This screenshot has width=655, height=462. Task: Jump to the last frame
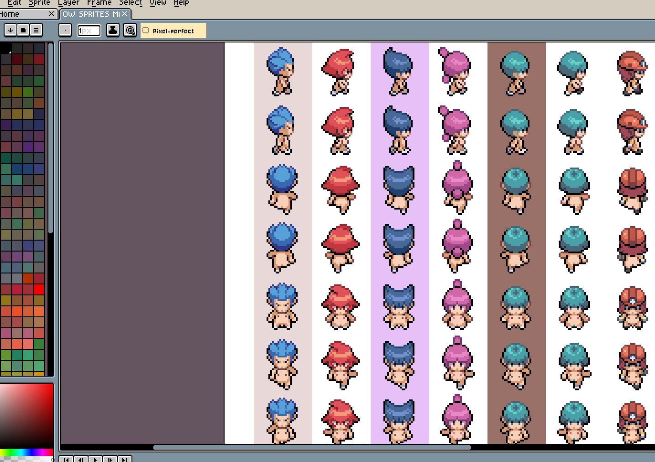(x=125, y=459)
